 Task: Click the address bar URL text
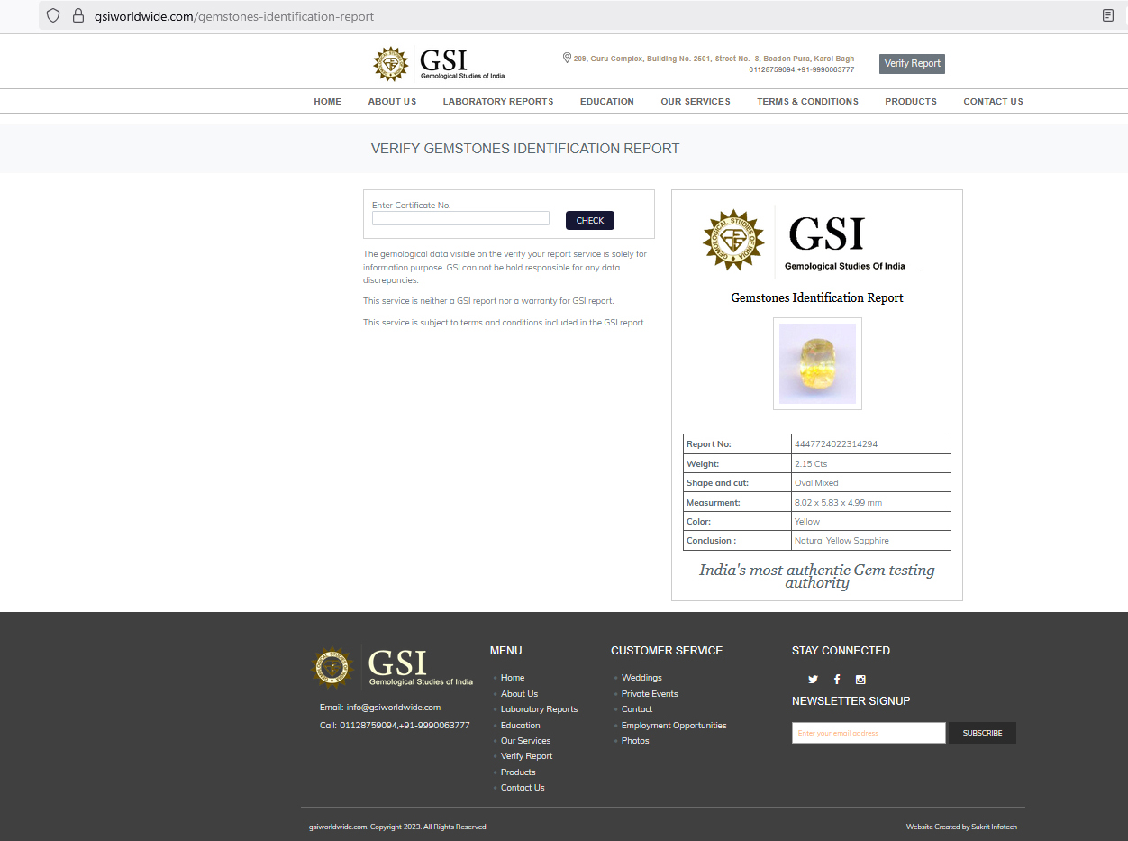click(234, 16)
